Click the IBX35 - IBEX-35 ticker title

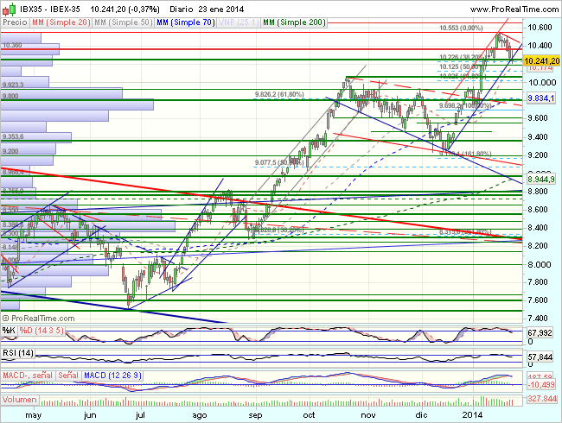click(x=50, y=9)
